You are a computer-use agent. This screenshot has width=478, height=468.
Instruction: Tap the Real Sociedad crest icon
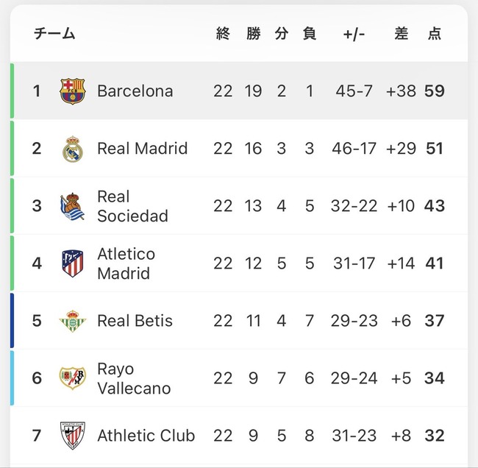pos(73,206)
